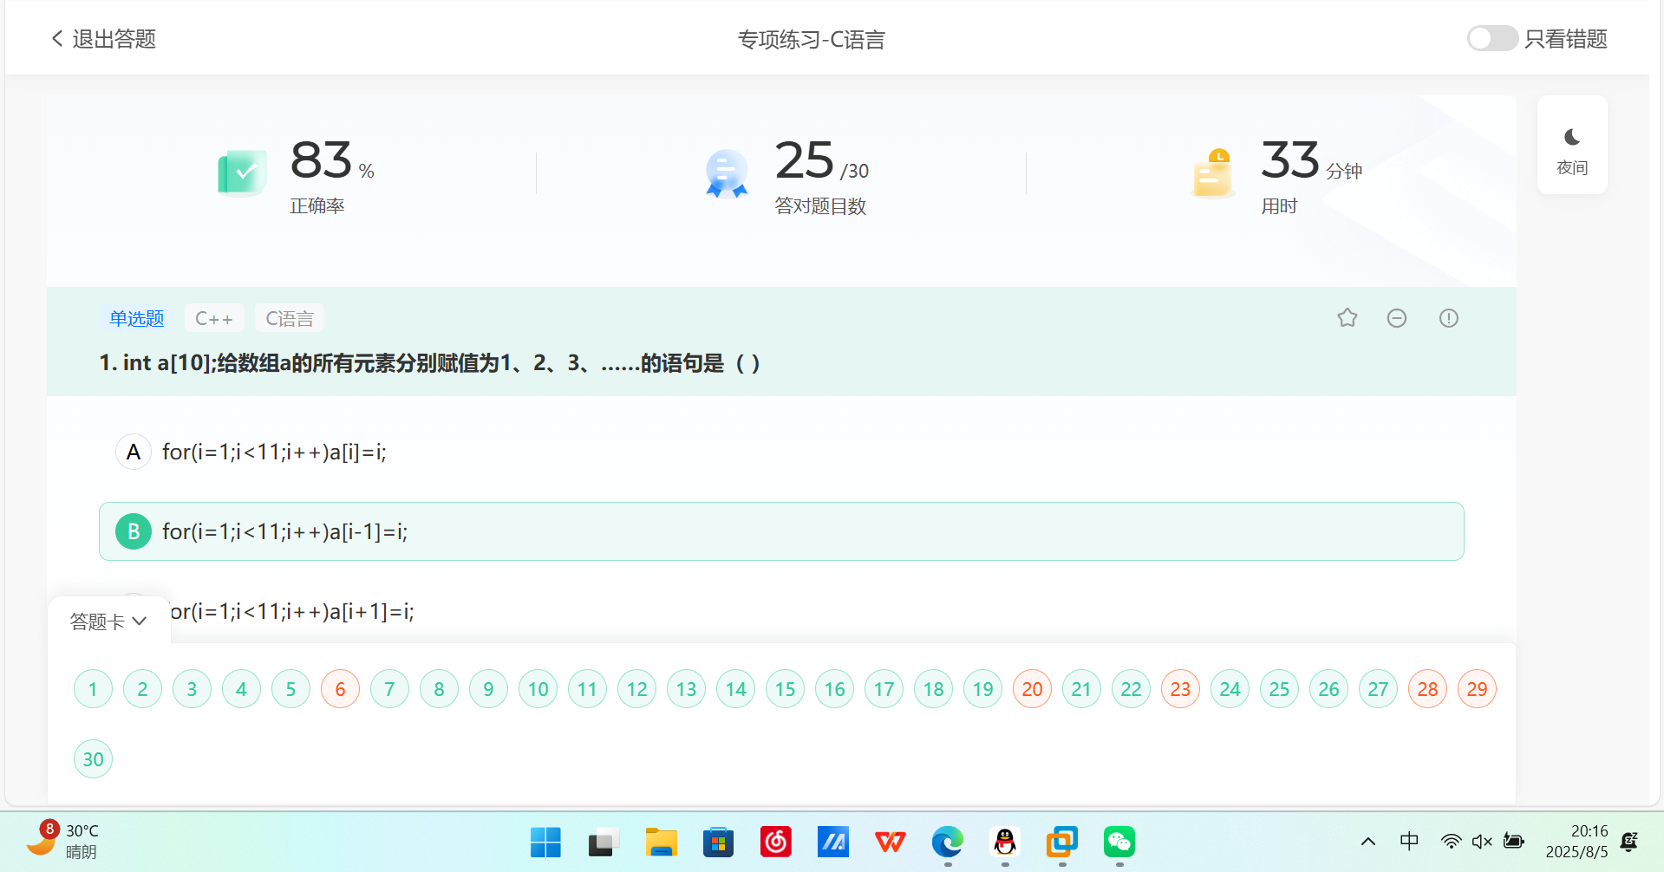Open the volume control in the system tray
1664x872 pixels.
click(1481, 841)
